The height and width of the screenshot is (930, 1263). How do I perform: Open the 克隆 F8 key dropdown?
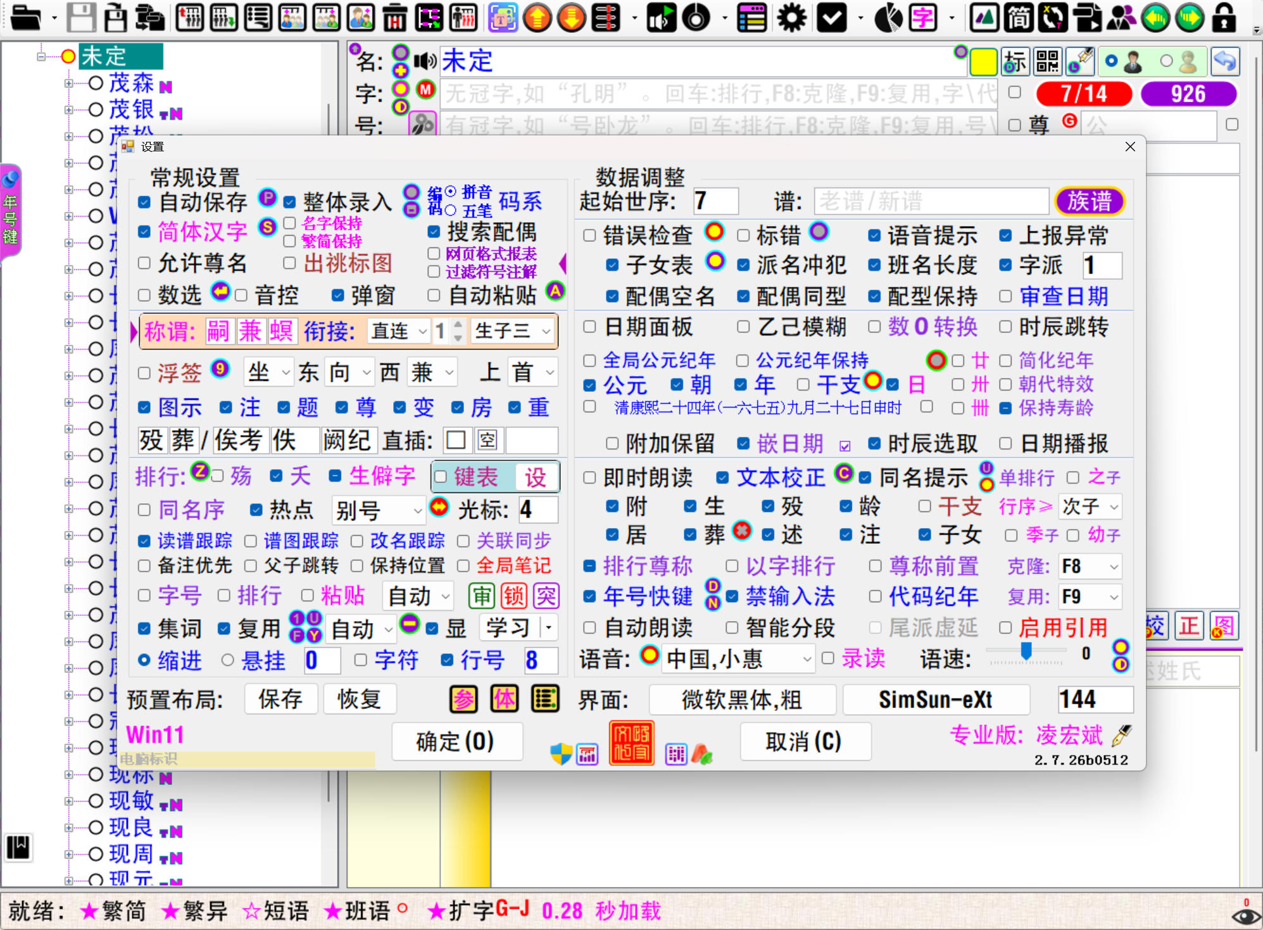pyautogui.click(x=1090, y=566)
